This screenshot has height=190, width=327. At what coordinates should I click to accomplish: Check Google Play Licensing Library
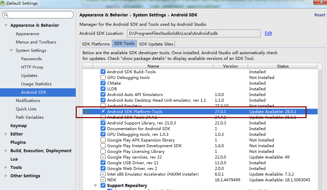tap(103, 151)
